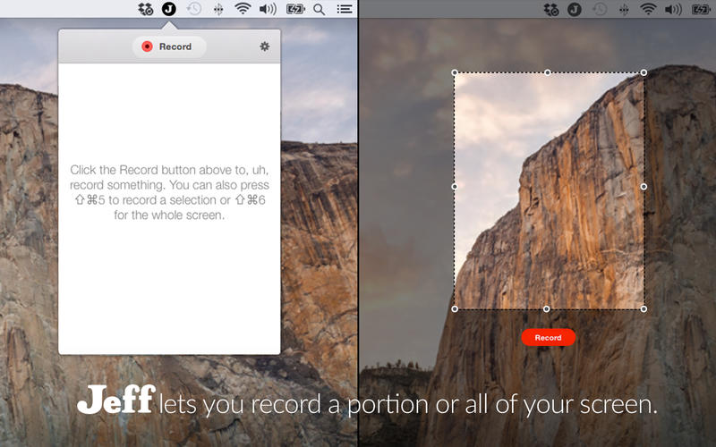The width and height of the screenshot is (716, 447).
Task: Click the Bluetooth icon left of bright Wi-Fi icon
Action: point(218,10)
